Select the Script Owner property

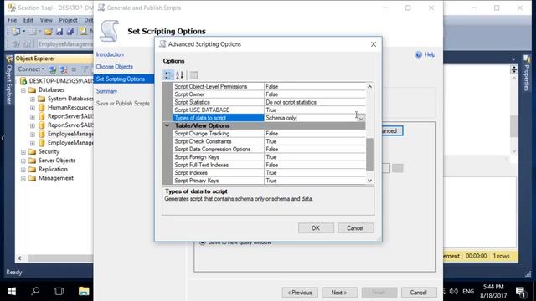point(269,94)
